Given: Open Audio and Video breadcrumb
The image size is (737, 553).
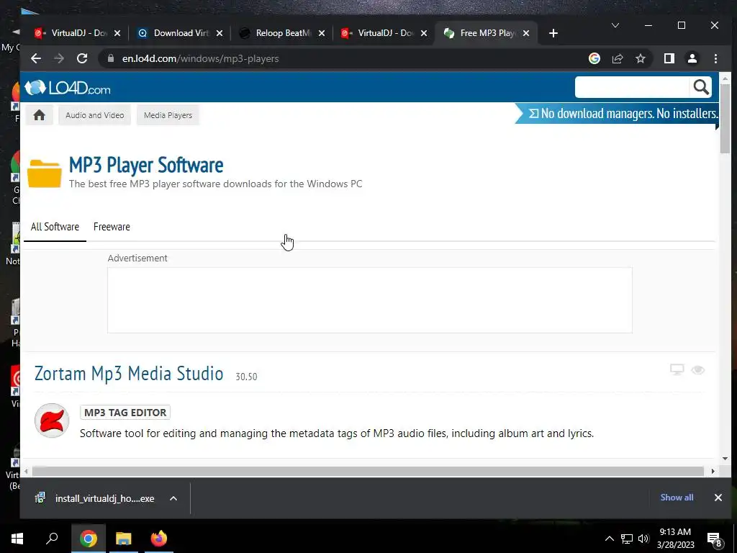Looking at the screenshot, I should pyautogui.click(x=95, y=115).
